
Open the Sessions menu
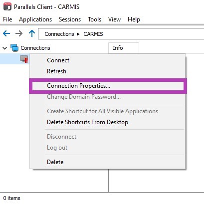coord(70,19)
